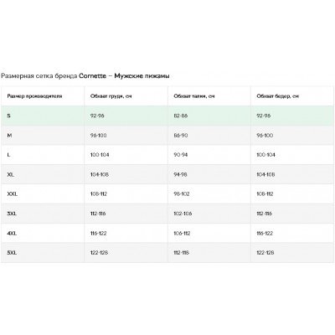
Task: Click the 'Размер производителя' column header
Action: coord(34,96)
